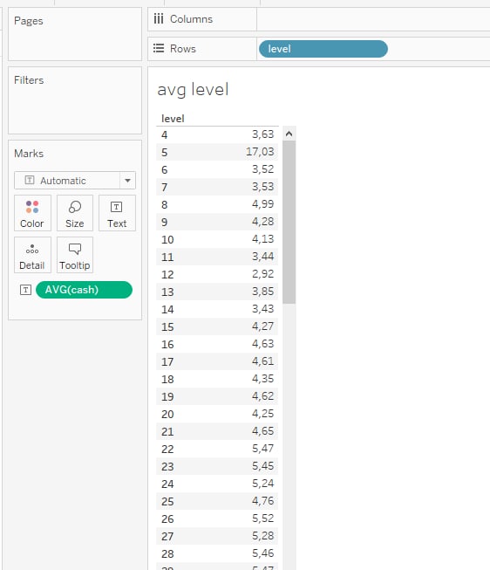
Task: Click the Marks card title
Action: 29,154
